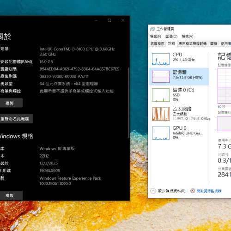Click the large memory usage chart
Viewport: 231px width, 231px height.
pos(225,86)
